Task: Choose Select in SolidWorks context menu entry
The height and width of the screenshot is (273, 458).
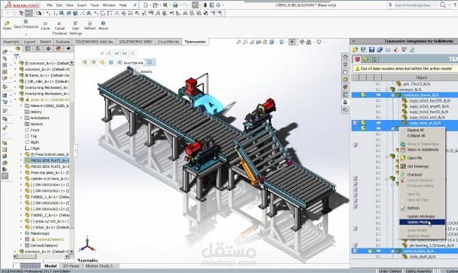Action: 422,149
